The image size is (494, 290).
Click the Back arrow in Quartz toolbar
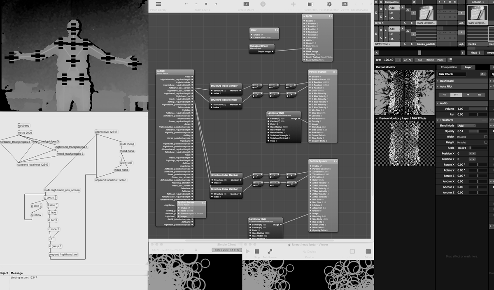(356, 4)
